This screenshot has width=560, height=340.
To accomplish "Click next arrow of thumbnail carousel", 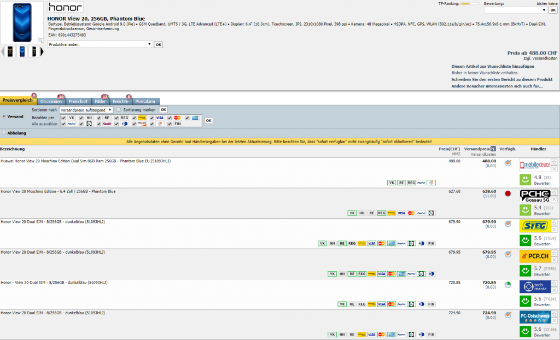I will pyautogui.click(x=42, y=51).
